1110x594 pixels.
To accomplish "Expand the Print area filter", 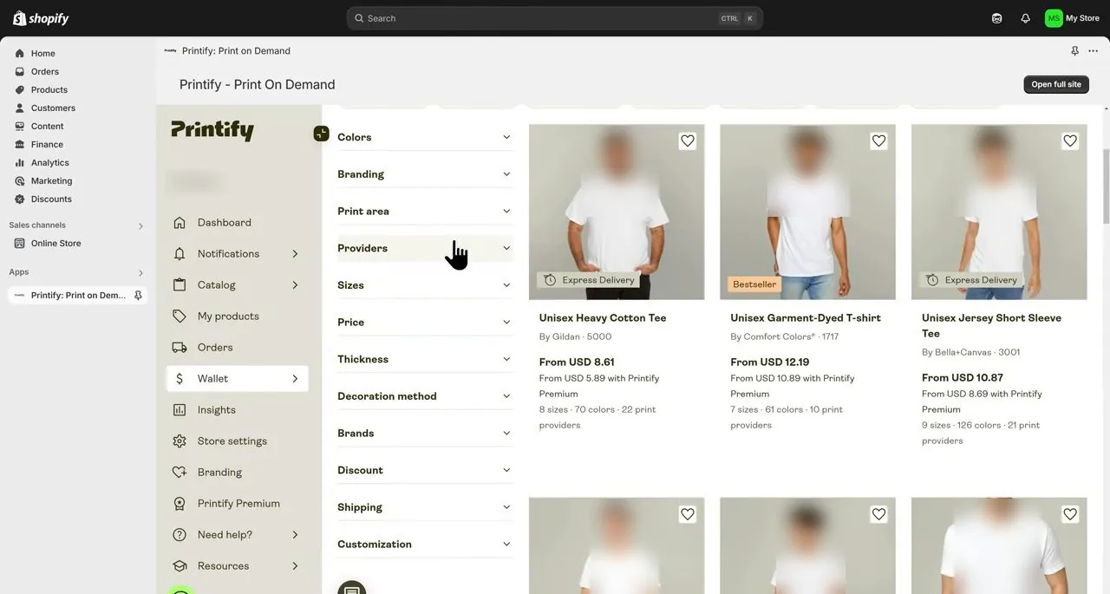I will coord(425,212).
